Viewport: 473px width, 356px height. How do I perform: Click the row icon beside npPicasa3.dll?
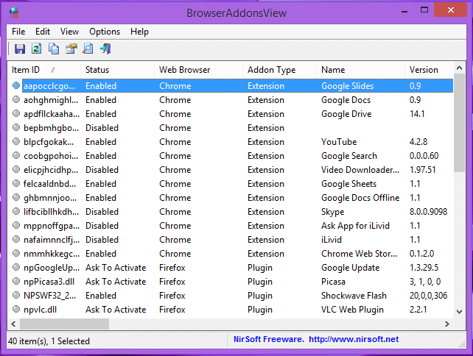(16, 282)
